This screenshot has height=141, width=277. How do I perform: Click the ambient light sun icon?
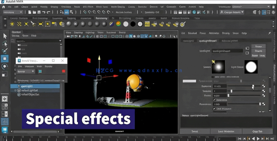click(12, 24)
